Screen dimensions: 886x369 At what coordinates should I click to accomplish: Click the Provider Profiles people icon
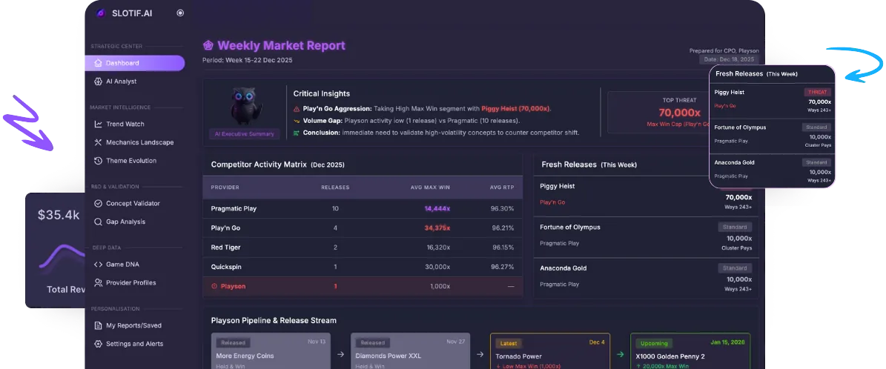(x=99, y=282)
